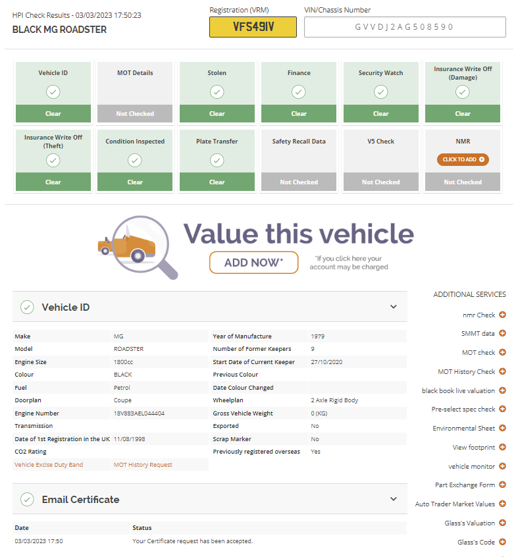Select the MOT Details Not Checked tile
Image resolution: width=518 pixels, height=557 pixels.
pos(135,92)
